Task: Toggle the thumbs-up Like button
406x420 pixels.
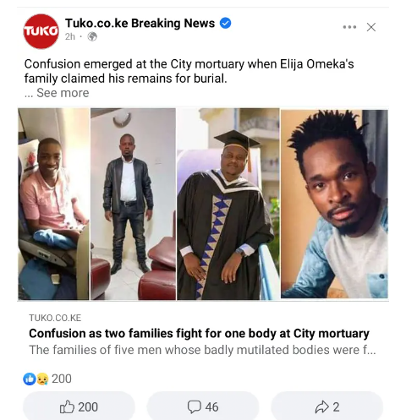Action: coord(79,406)
